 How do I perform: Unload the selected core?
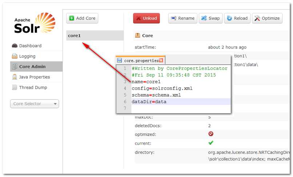tap(146, 18)
